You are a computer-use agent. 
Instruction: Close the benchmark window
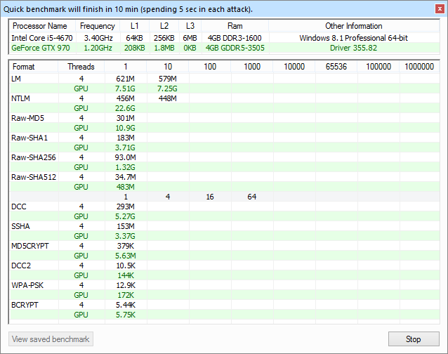(x=440, y=9)
